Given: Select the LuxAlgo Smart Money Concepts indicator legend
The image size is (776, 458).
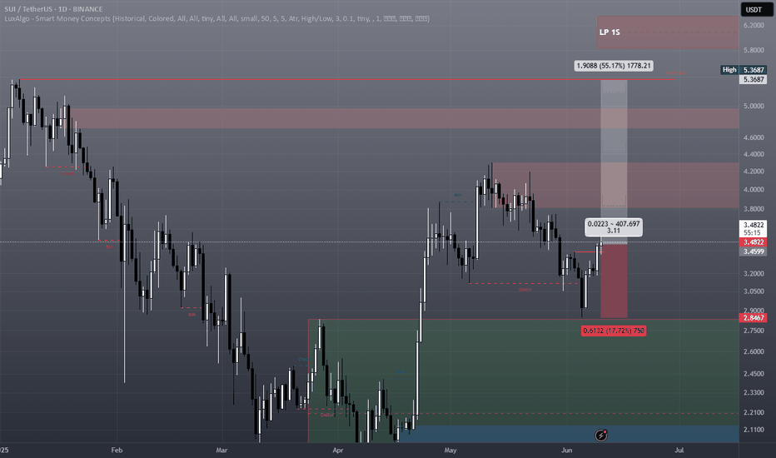Looking at the screenshot, I should coord(216,19).
